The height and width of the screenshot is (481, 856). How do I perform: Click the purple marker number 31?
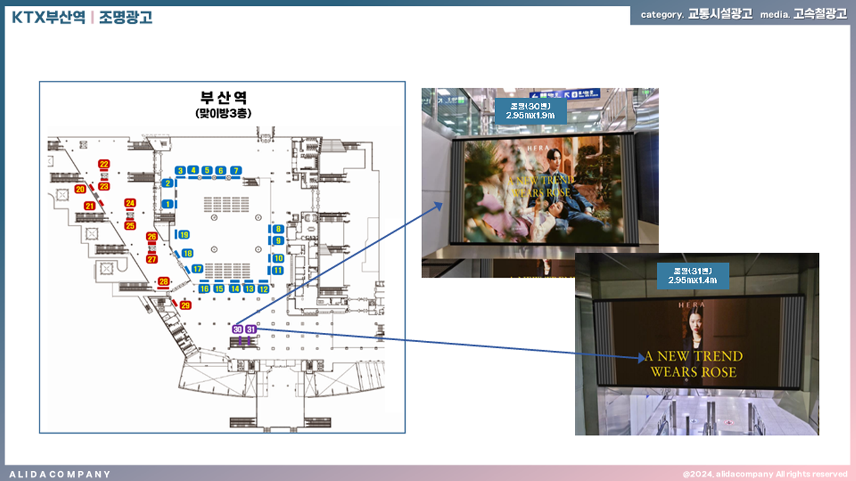(x=250, y=329)
